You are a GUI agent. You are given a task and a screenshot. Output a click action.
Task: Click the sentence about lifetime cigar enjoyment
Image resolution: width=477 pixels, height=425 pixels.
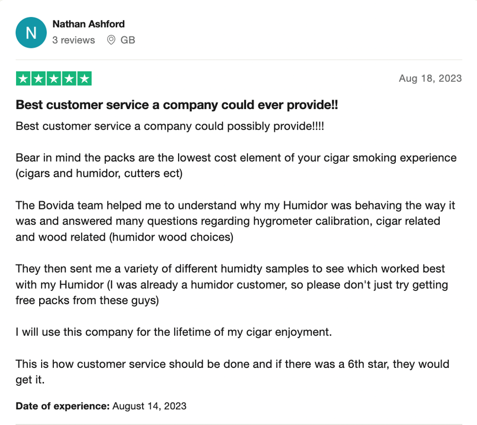click(x=174, y=332)
